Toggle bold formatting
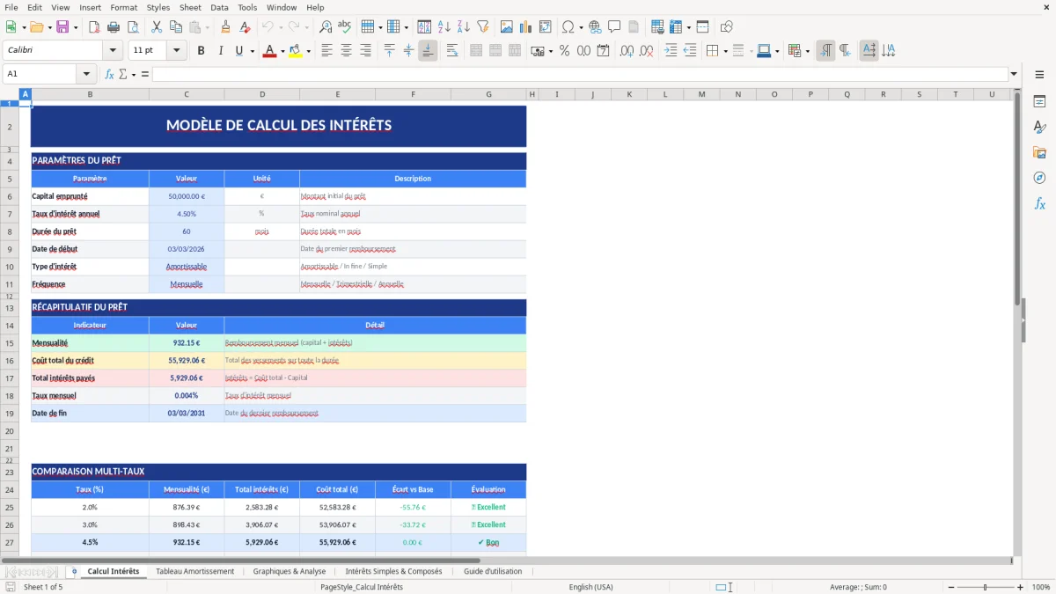The image size is (1056, 594). point(202,50)
